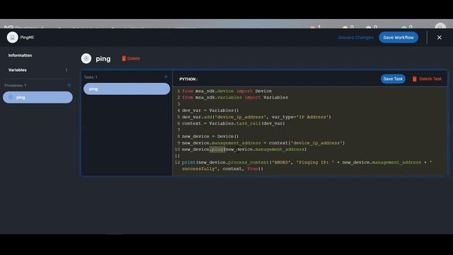Close the workflow editor with the X

pos(439,38)
